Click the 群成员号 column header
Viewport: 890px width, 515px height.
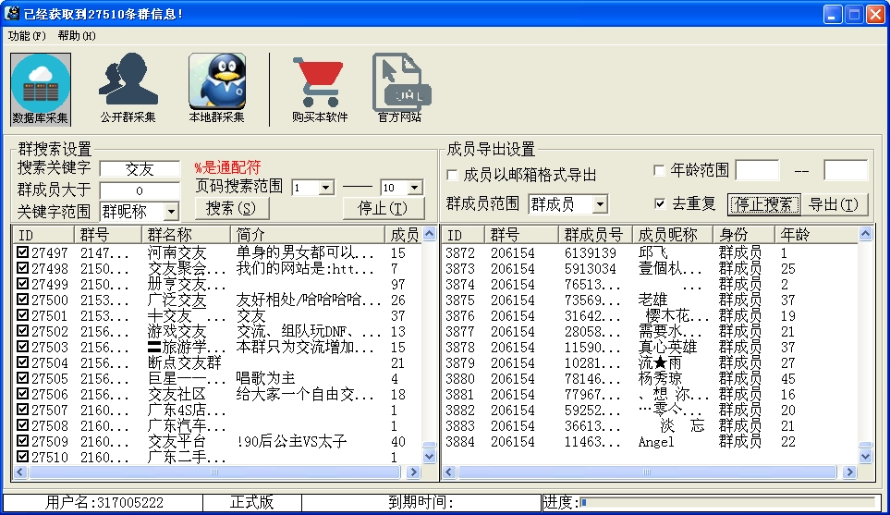pos(595,235)
